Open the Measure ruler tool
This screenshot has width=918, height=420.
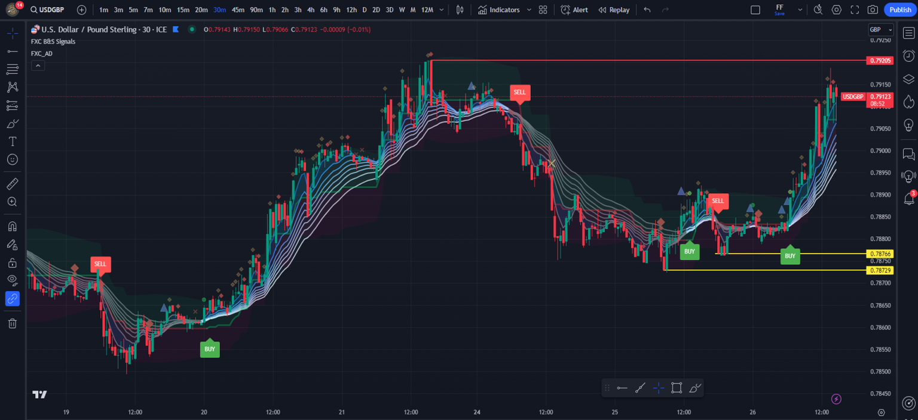[x=12, y=184]
